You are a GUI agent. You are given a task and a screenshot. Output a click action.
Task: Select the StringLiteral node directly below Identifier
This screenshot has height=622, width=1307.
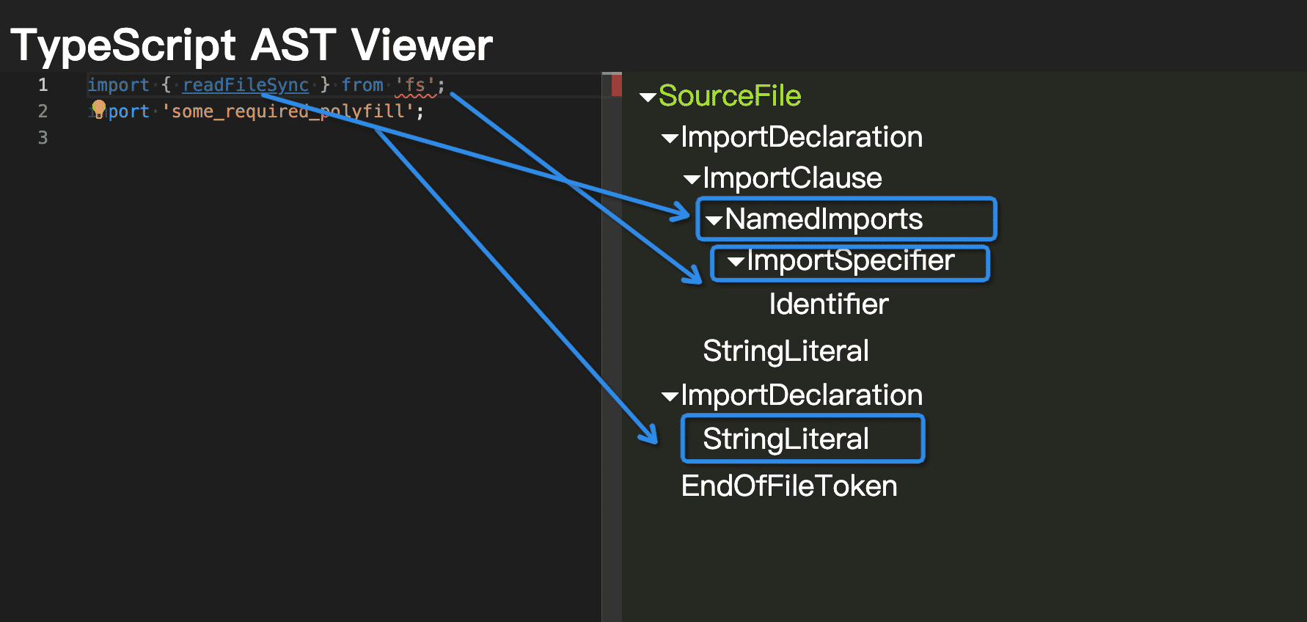pyautogui.click(x=786, y=351)
